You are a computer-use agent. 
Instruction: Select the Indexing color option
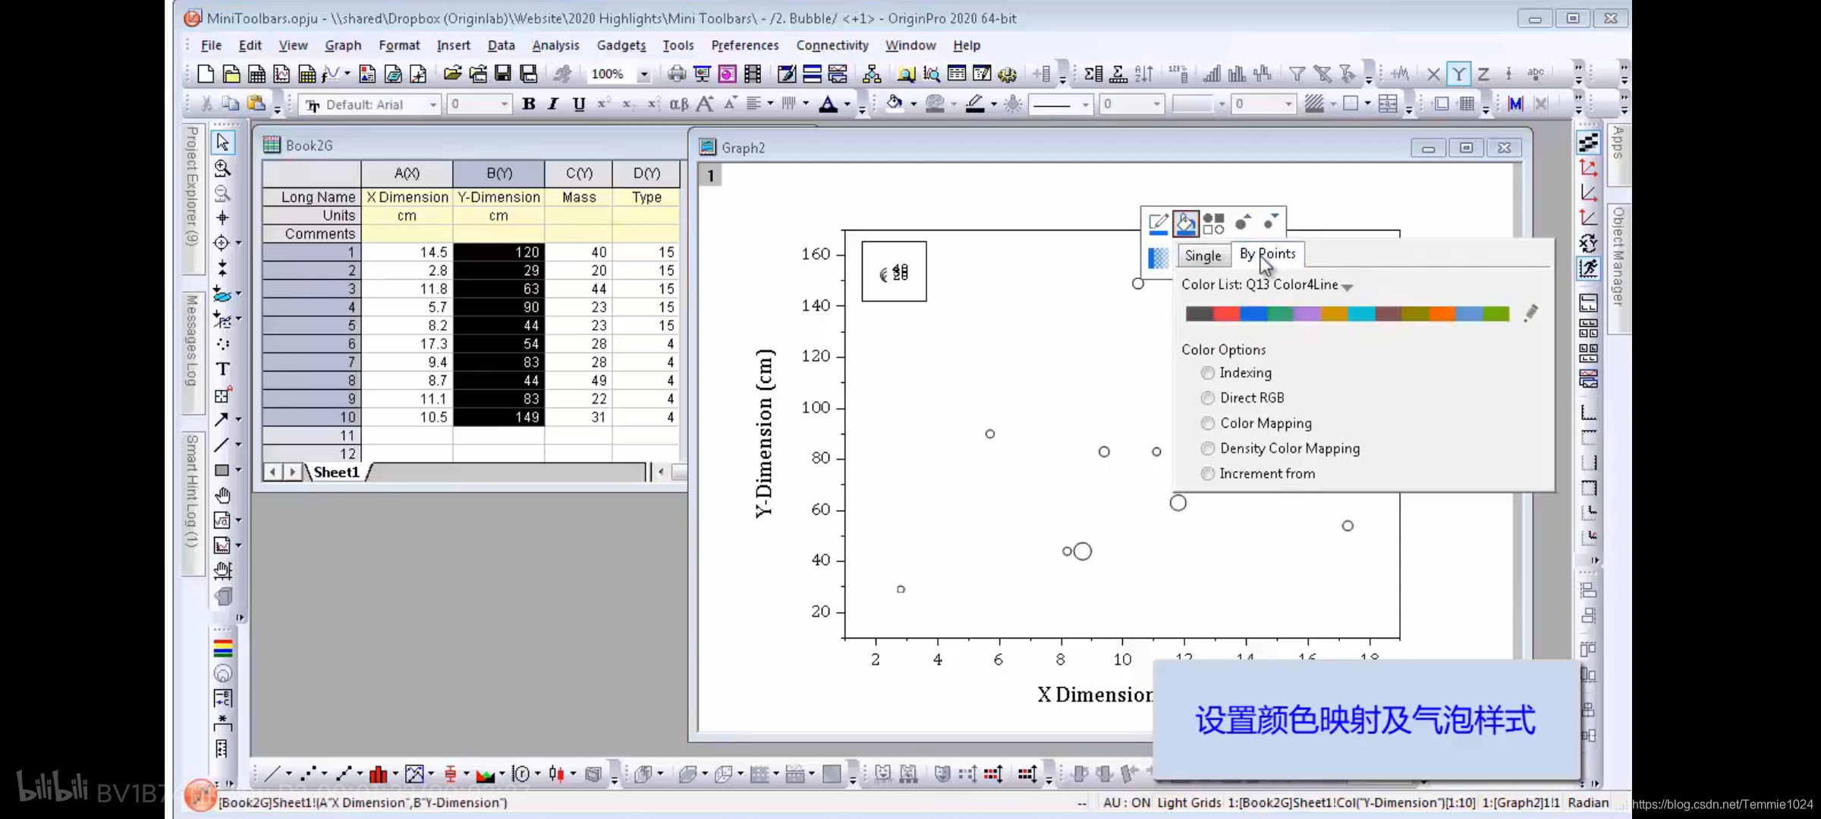(x=1208, y=373)
